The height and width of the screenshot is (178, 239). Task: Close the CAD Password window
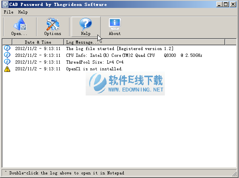click(233, 4)
